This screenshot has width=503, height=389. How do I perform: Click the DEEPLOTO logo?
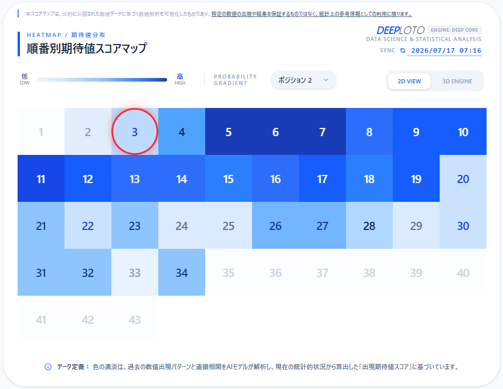400,30
